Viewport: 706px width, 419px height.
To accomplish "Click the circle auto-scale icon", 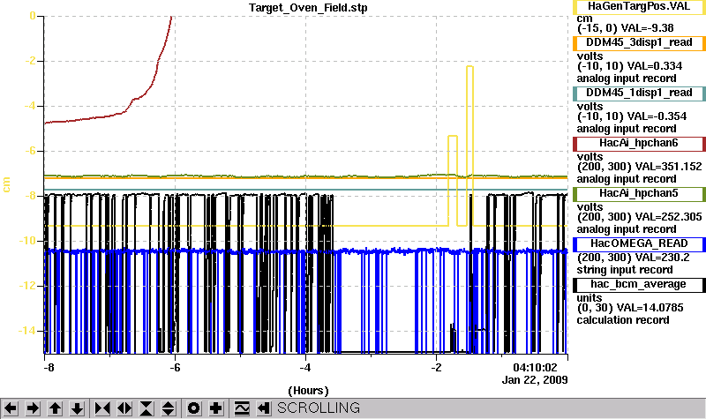I will 193,408.
